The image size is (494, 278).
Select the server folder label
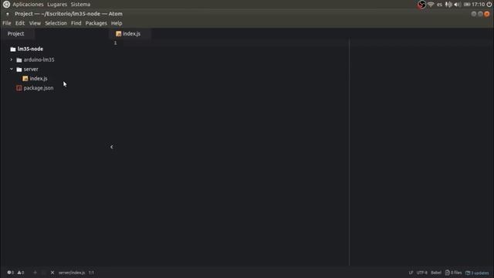point(31,69)
